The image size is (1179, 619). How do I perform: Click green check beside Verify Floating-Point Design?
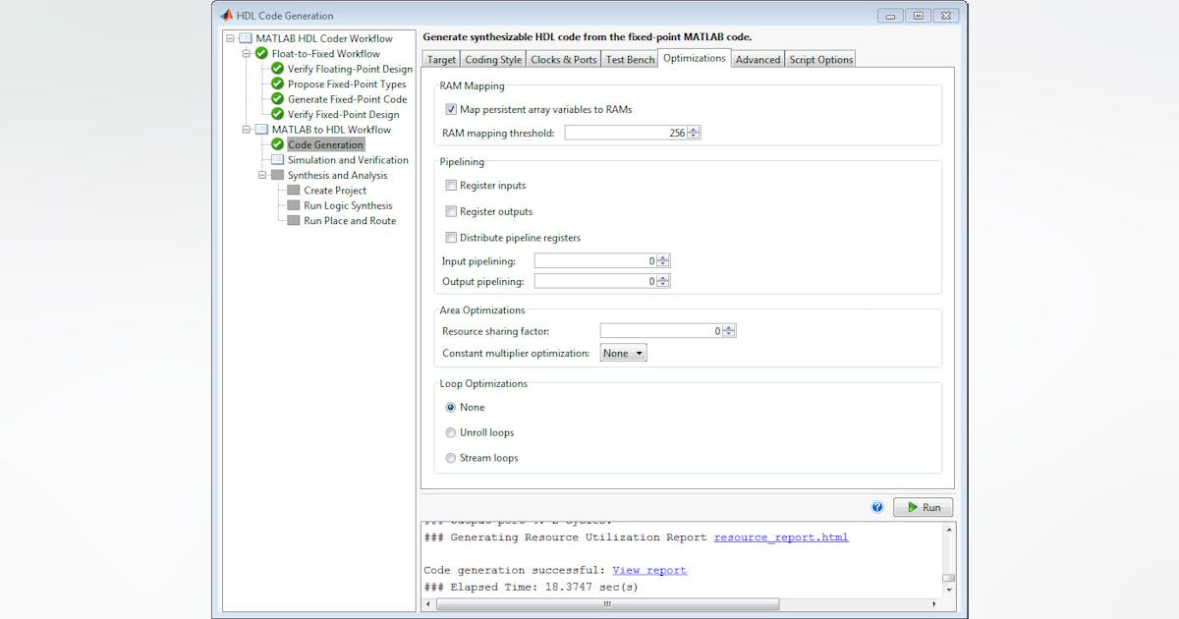coord(277,69)
